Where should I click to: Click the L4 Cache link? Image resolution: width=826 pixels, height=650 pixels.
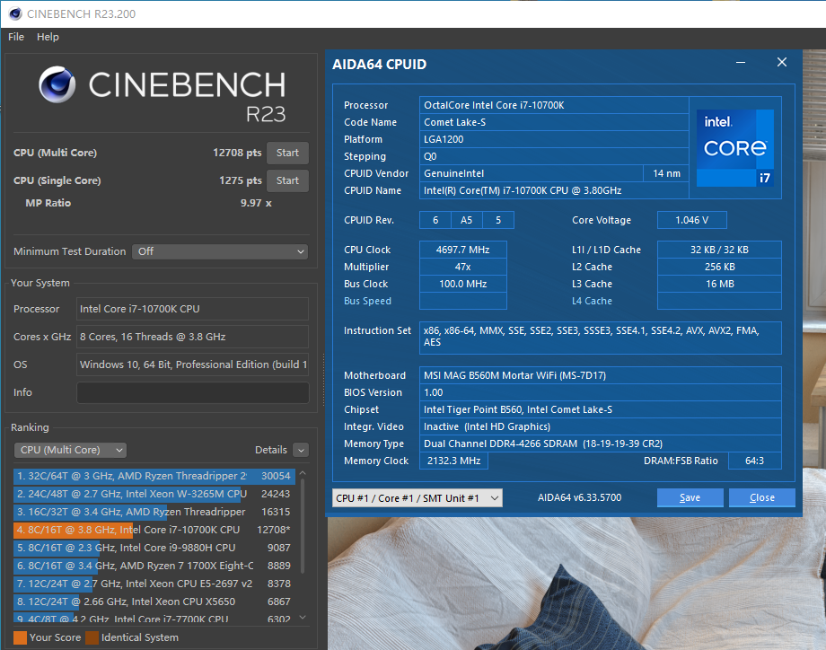coord(592,301)
